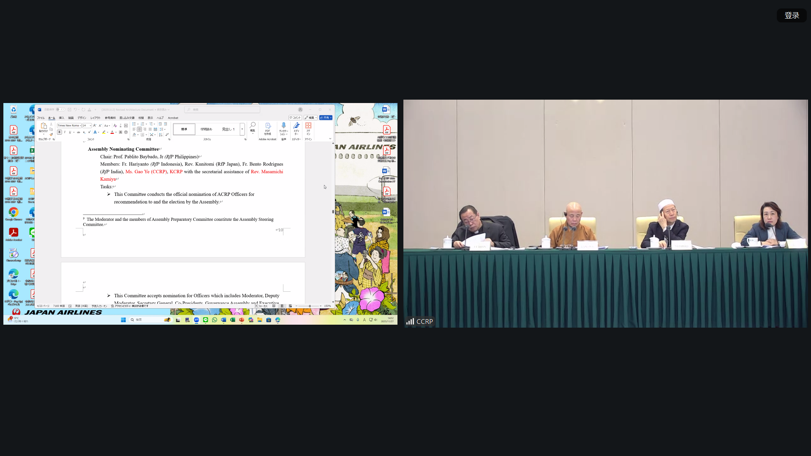The width and height of the screenshot is (811, 456).
Task: Open the 挿入 (Insert) ribbon tab
Action: [x=62, y=118]
